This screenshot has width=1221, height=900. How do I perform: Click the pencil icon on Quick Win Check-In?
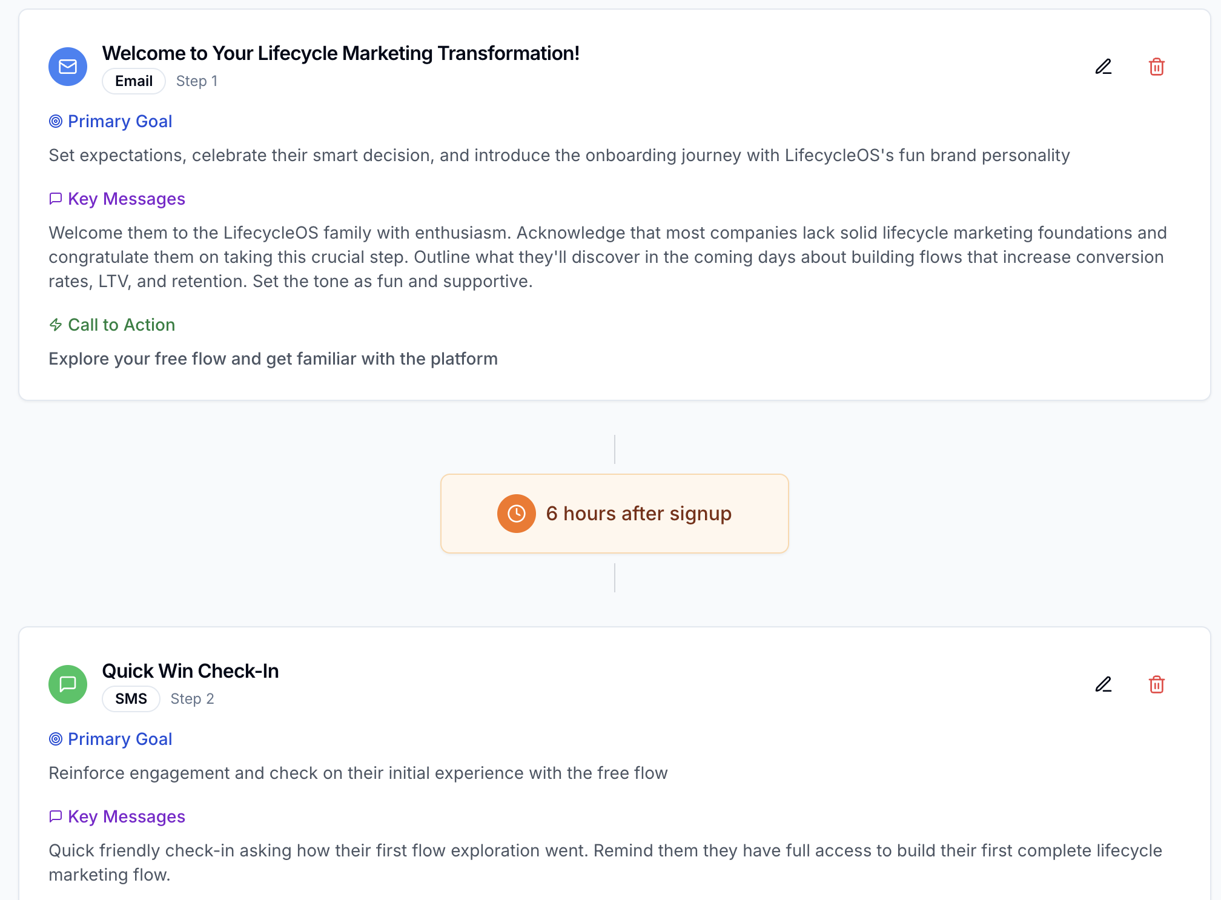coord(1104,684)
